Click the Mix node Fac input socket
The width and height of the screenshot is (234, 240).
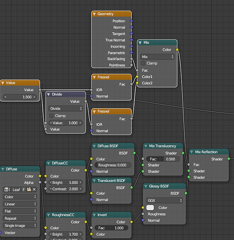click(x=137, y=70)
